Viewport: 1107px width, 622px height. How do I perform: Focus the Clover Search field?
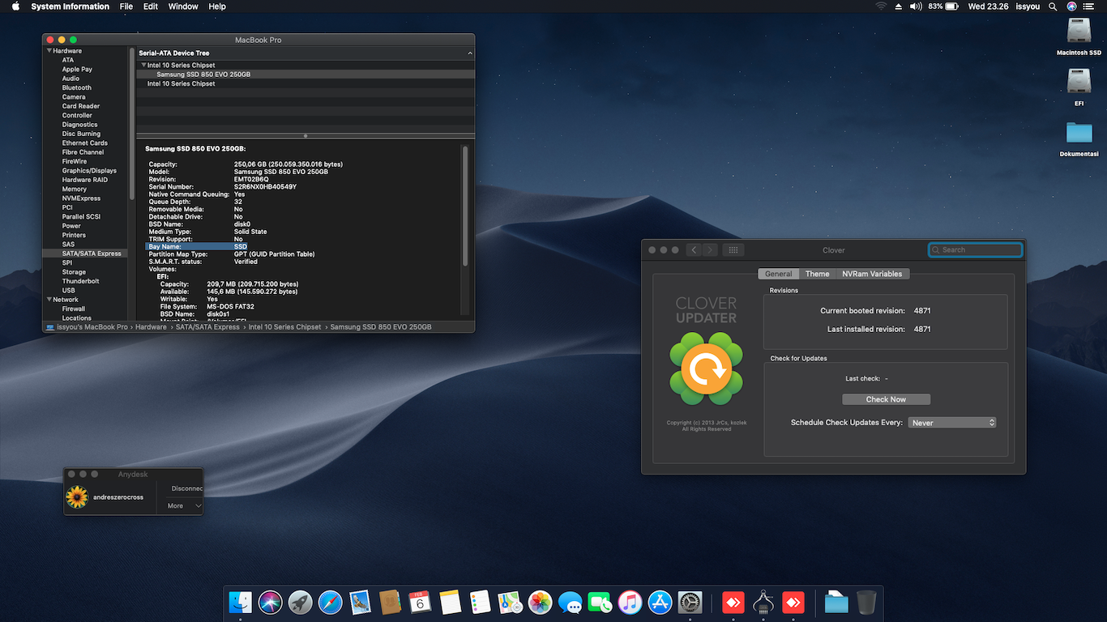pos(976,250)
